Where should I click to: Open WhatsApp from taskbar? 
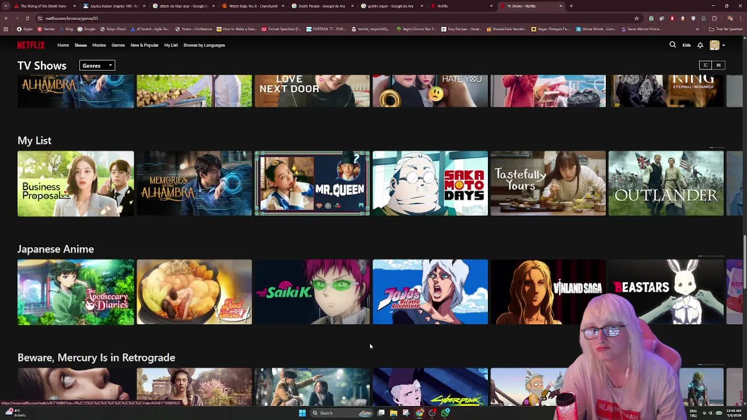click(445, 413)
